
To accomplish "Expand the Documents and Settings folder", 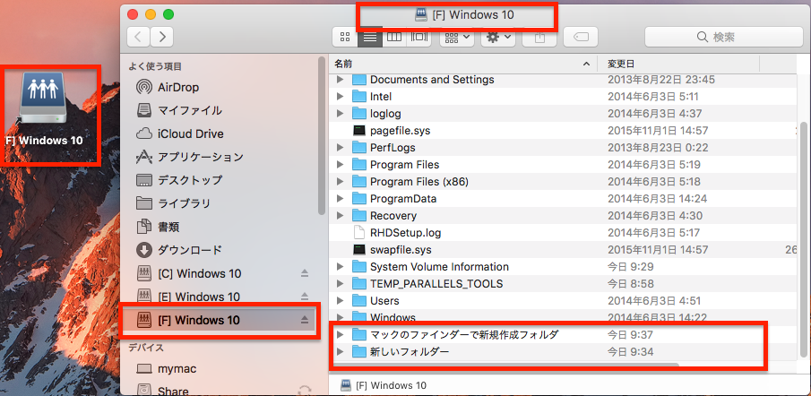I will point(340,80).
